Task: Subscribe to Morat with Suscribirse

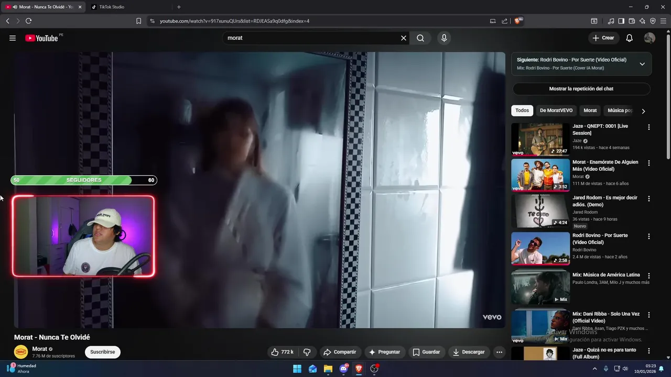Action: [x=102, y=352]
